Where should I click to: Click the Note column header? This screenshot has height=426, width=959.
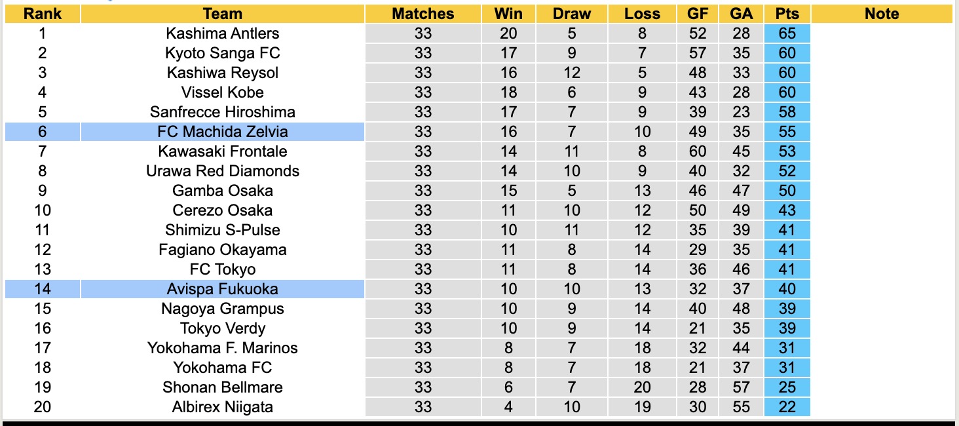882,14
